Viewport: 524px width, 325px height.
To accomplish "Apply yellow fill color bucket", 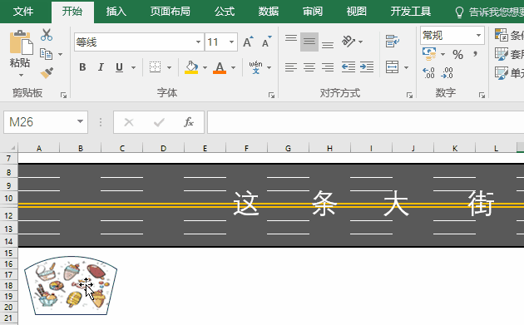I will [x=191, y=67].
